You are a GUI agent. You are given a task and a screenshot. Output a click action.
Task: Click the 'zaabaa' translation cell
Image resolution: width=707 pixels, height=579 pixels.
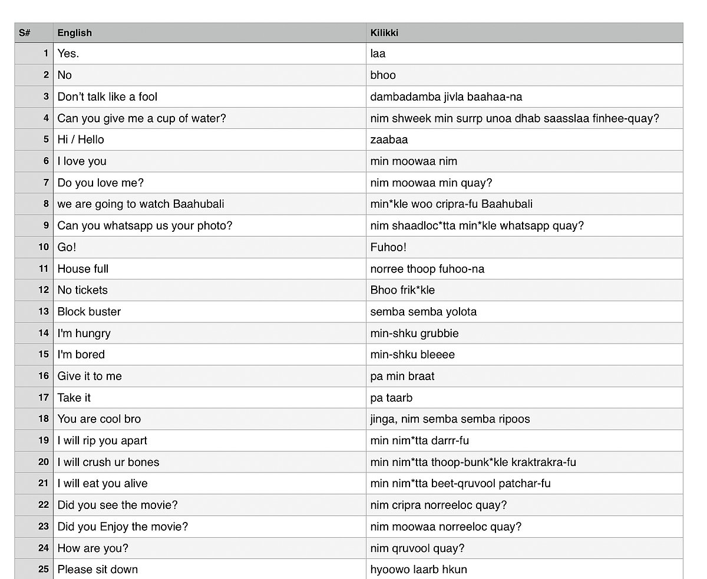524,139
